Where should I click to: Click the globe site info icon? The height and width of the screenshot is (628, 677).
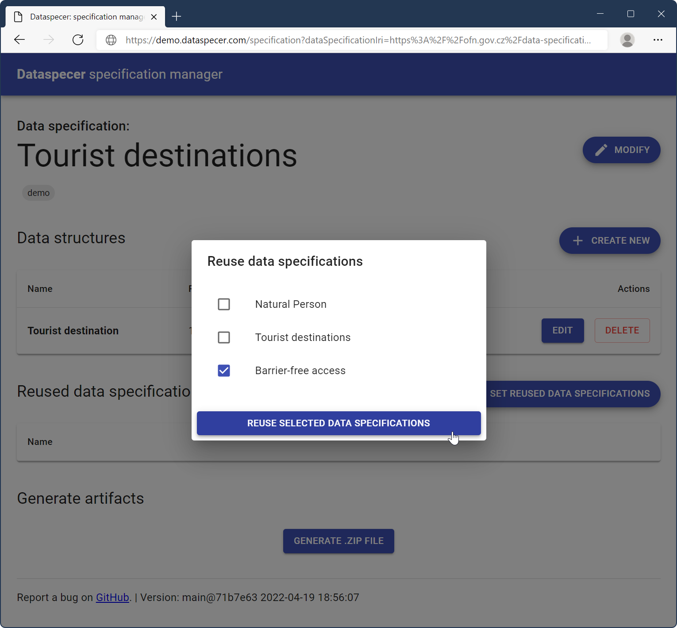pyautogui.click(x=111, y=40)
